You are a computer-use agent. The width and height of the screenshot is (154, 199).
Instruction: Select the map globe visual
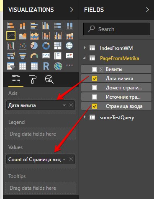click(x=69, y=46)
